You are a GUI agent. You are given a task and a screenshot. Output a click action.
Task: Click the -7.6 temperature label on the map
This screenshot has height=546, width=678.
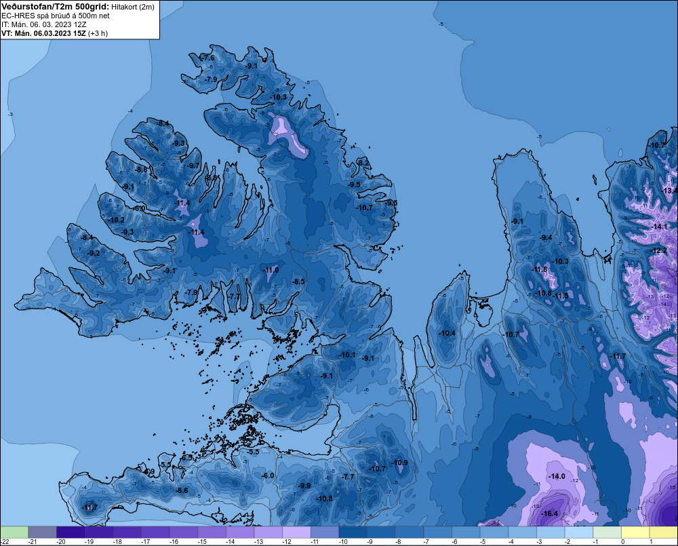[x=207, y=58]
